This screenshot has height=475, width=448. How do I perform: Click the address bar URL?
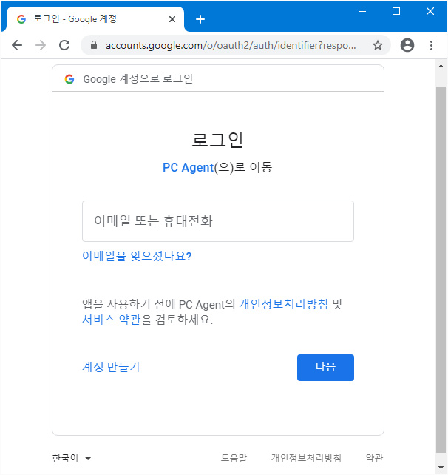pyautogui.click(x=231, y=45)
